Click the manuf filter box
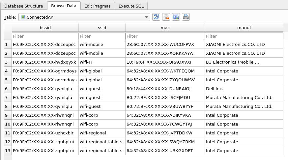 pyautogui.click(x=244, y=36)
